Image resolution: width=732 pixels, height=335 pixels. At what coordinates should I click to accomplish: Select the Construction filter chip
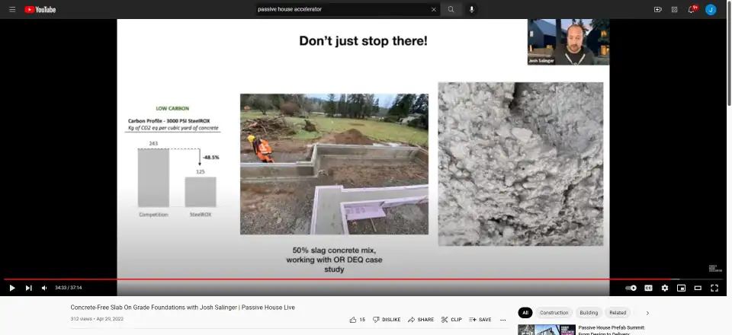[x=554, y=312]
